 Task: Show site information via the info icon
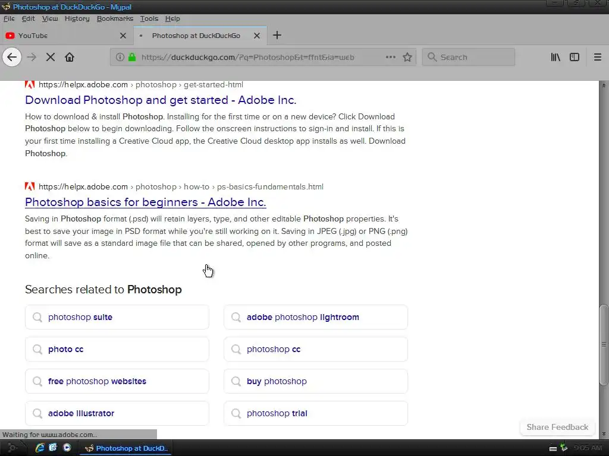[120, 58]
